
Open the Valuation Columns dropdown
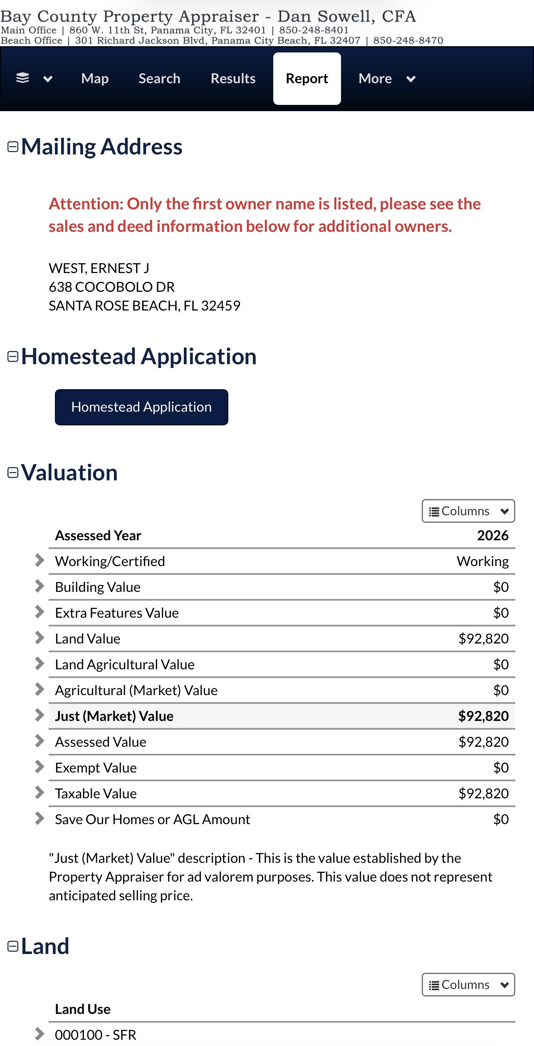468,511
